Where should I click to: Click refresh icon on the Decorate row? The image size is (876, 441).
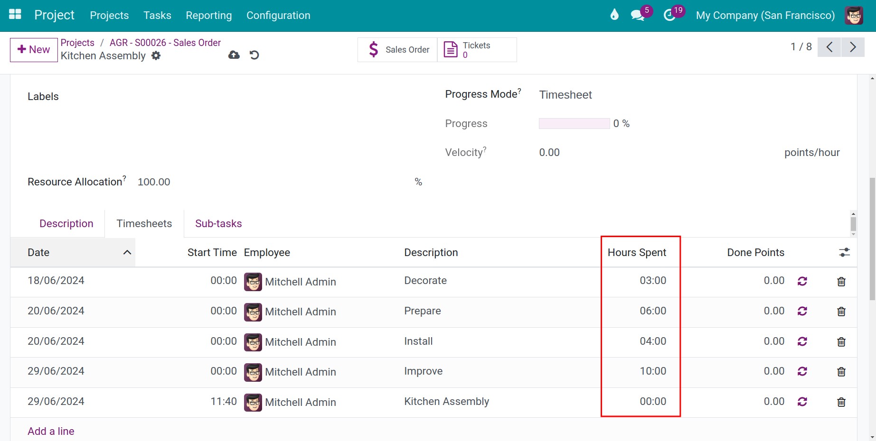802,281
